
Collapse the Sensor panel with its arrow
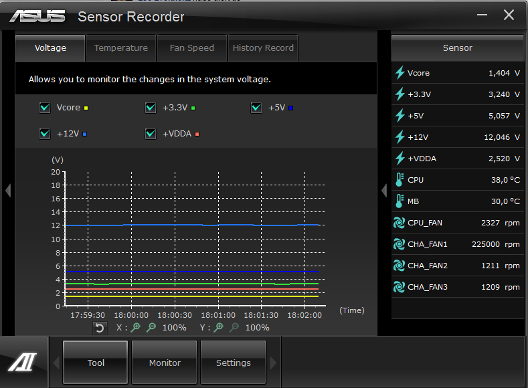(384, 191)
